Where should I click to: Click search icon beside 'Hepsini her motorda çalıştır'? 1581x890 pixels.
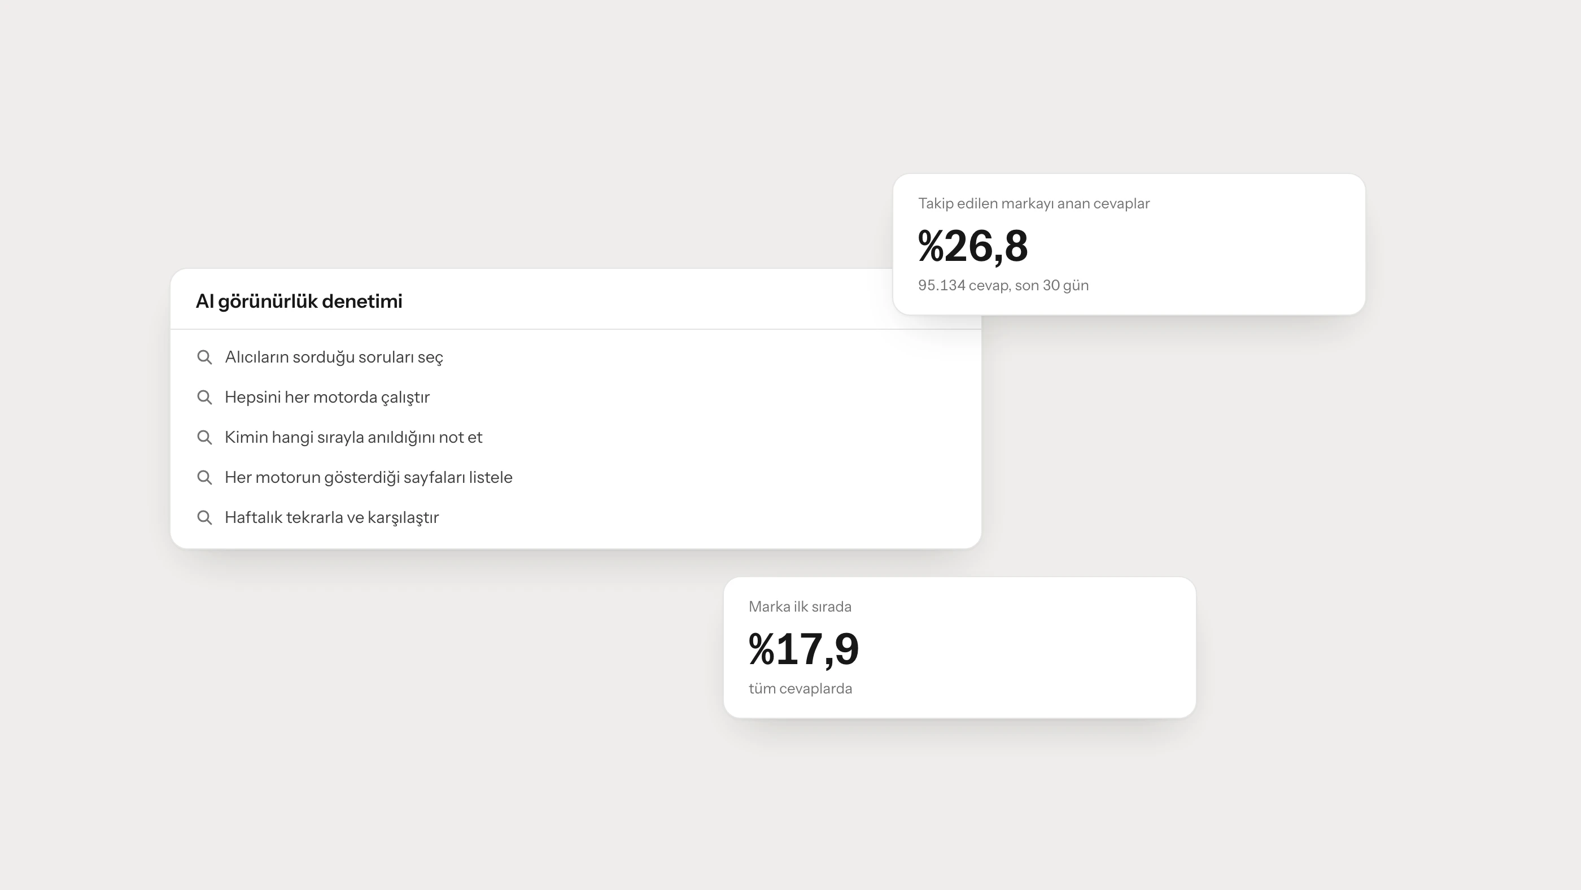(x=204, y=397)
